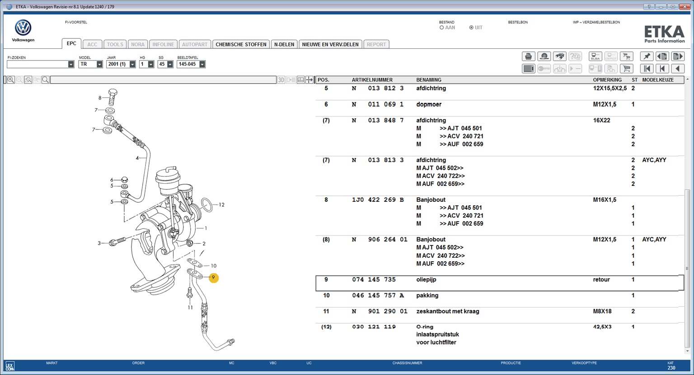Switch to the CHEMISCHE STOFFEN tab

(x=241, y=44)
